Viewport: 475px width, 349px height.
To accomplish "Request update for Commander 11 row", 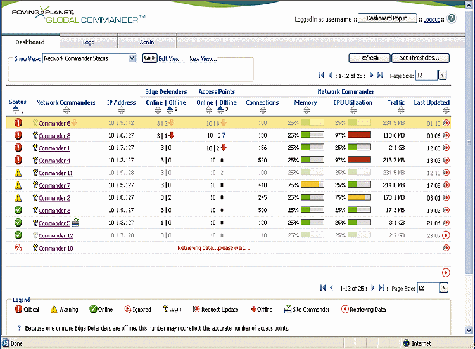I will (446, 173).
